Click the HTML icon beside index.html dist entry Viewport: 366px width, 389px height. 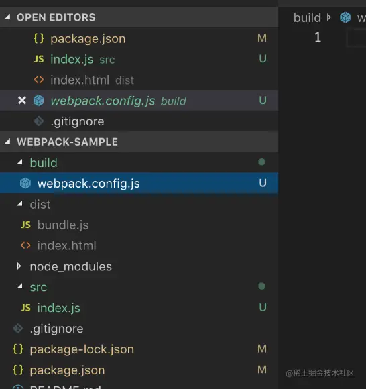pyautogui.click(x=39, y=80)
